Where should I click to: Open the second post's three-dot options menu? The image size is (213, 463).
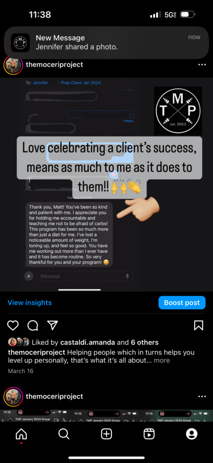pos(202,396)
